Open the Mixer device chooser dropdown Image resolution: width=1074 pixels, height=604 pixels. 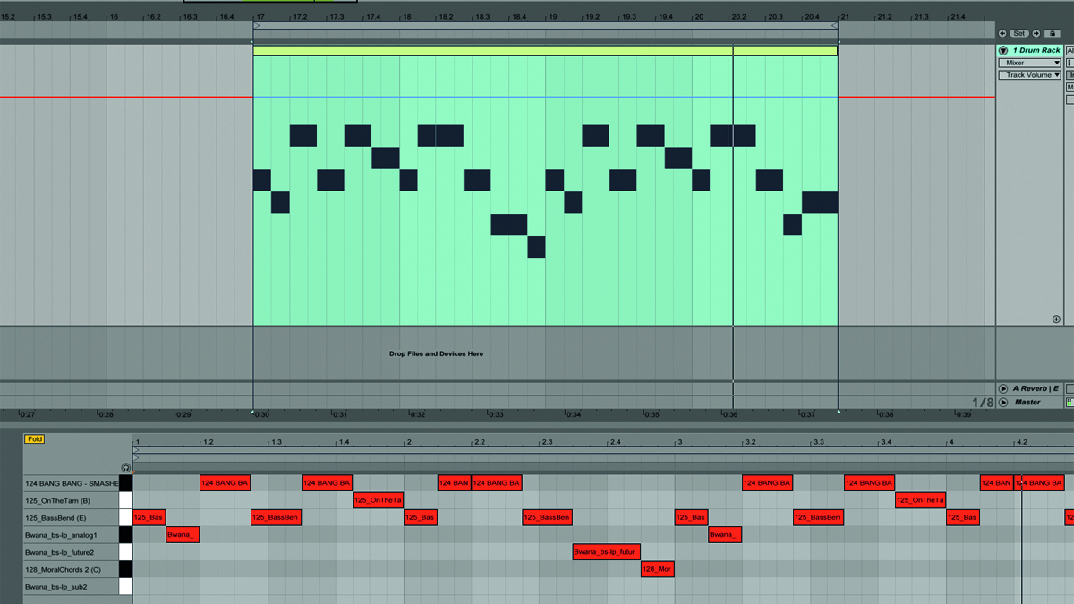point(1029,63)
